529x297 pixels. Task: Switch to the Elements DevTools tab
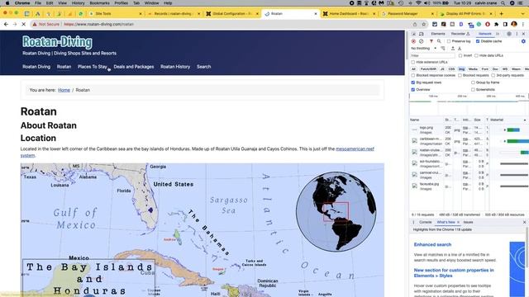[x=438, y=34]
